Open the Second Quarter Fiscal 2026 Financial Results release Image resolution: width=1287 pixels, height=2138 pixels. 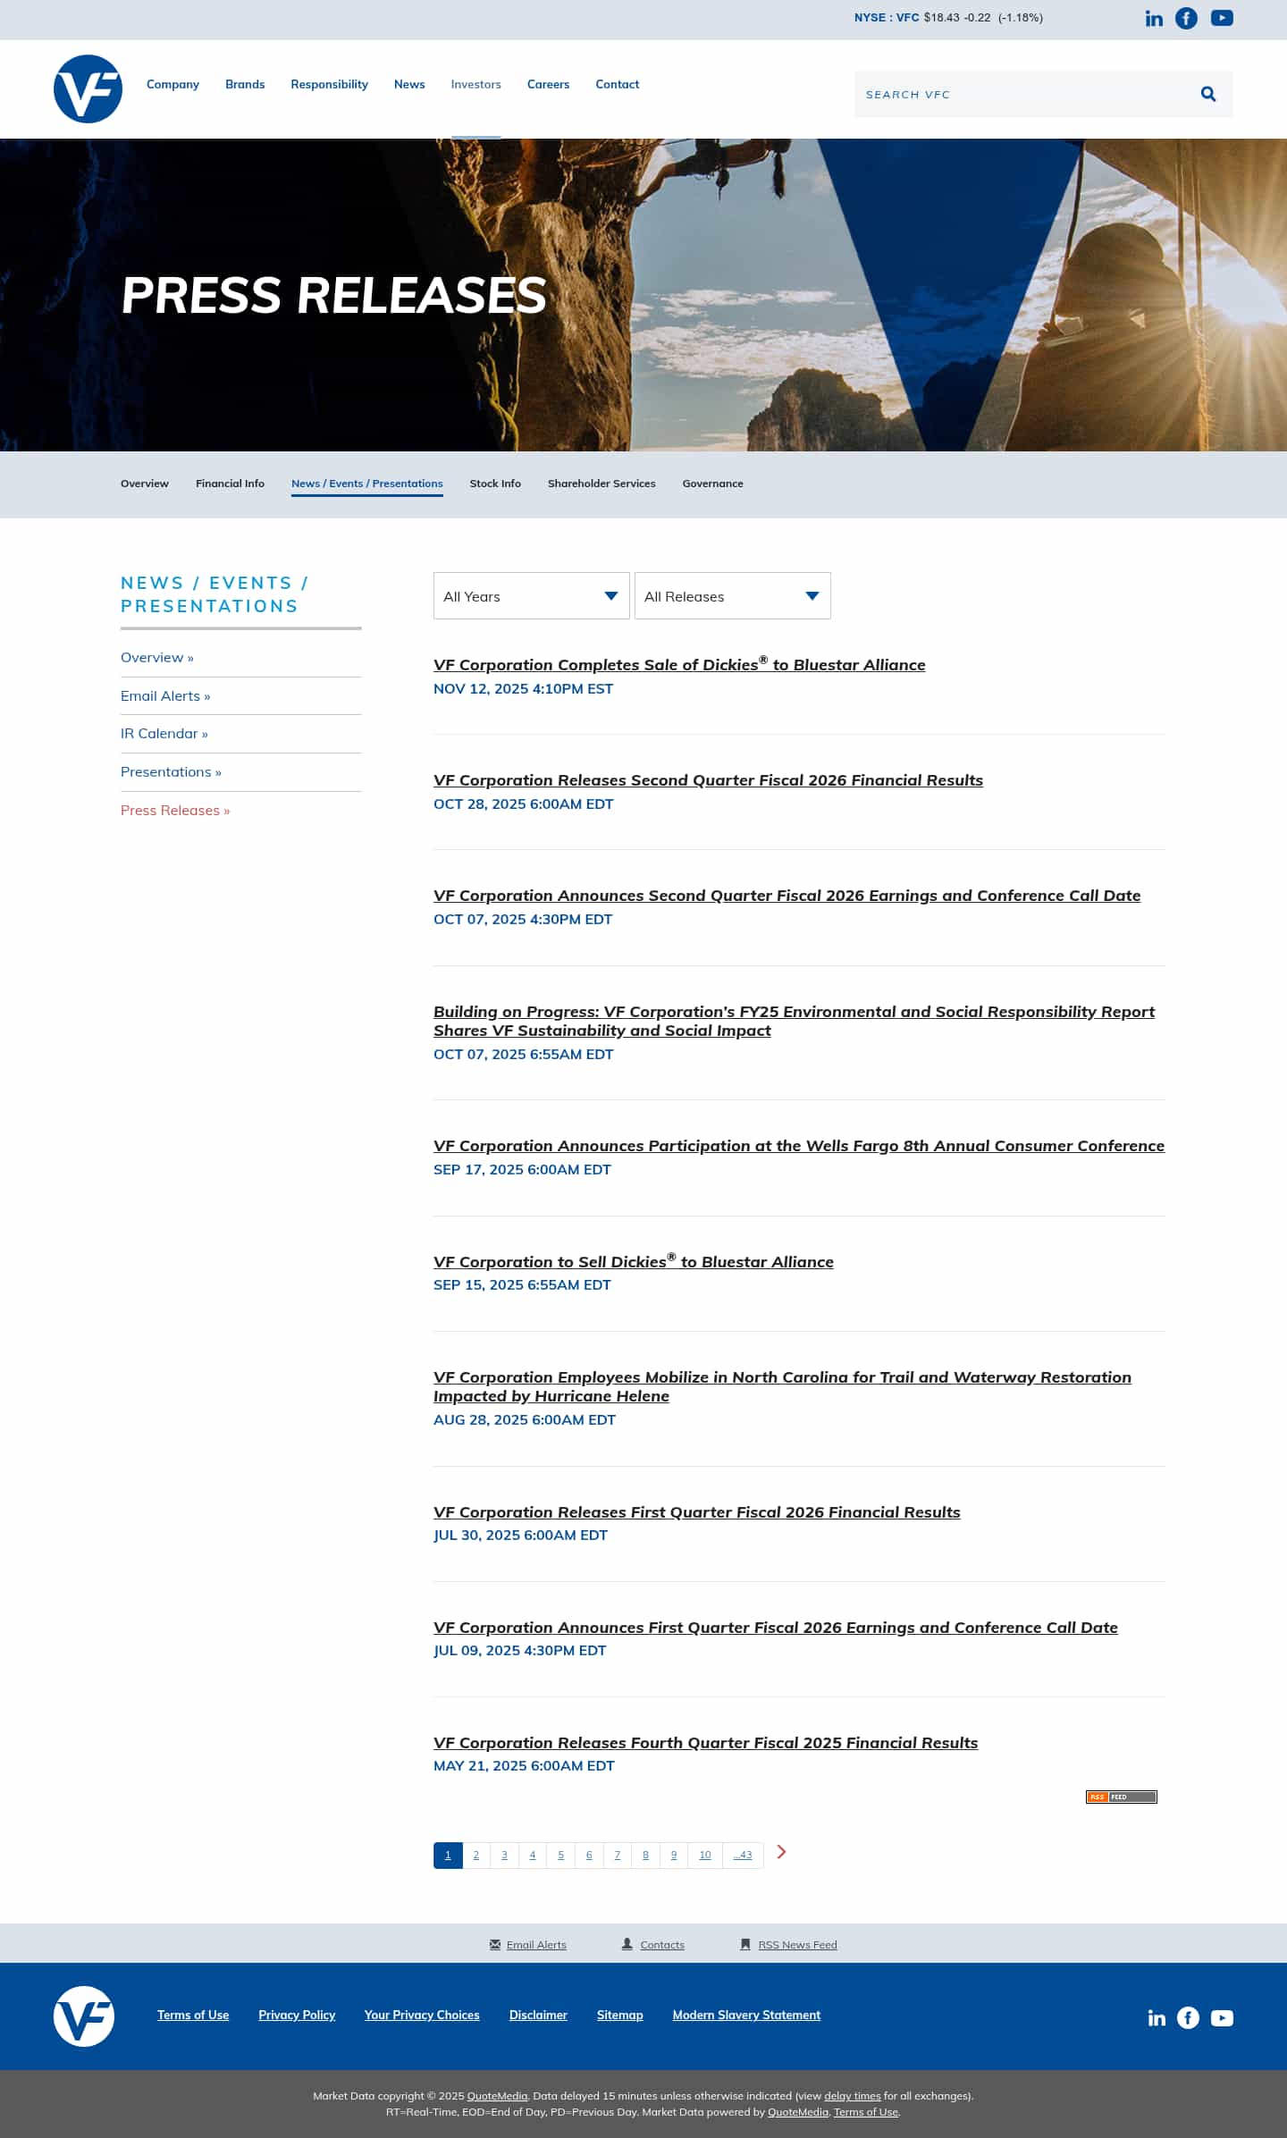click(708, 780)
